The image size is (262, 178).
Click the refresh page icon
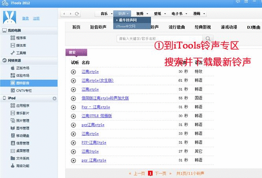pyautogui.click(x=77, y=14)
